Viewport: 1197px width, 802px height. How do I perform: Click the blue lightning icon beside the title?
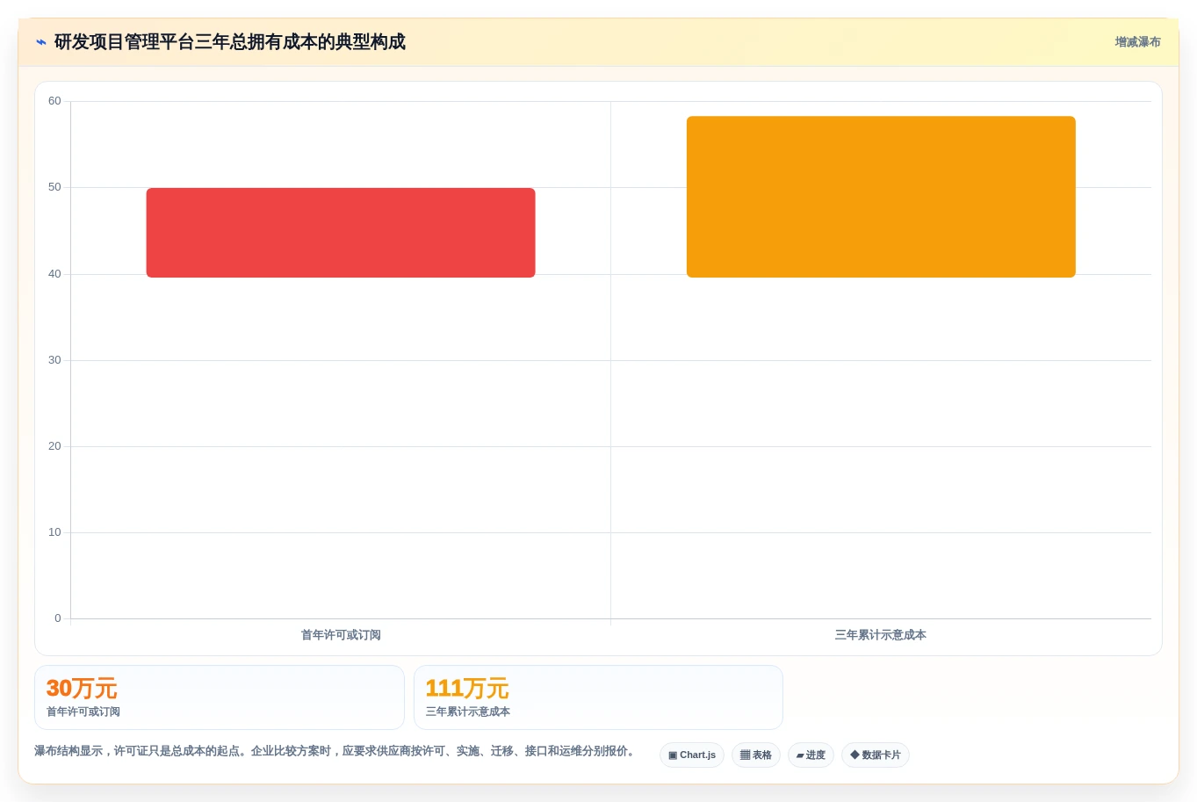click(x=41, y=42)
